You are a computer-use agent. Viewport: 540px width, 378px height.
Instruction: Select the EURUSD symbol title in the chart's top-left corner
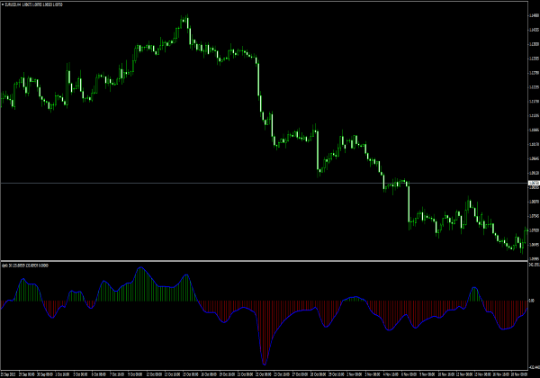(x=33, y=4)
